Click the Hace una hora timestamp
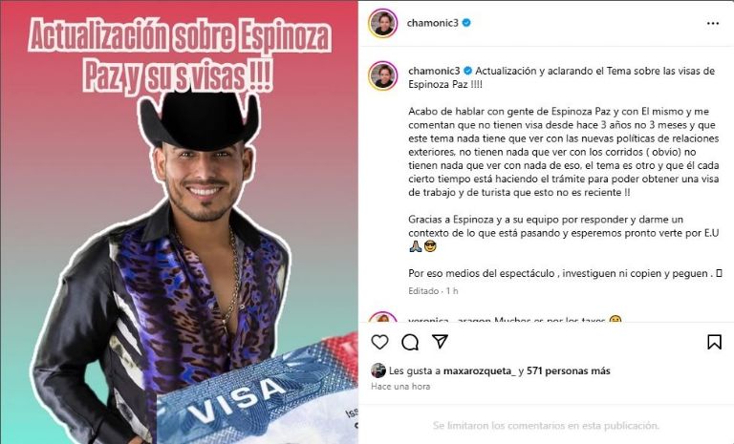734x444 pixels. [400, 387]
